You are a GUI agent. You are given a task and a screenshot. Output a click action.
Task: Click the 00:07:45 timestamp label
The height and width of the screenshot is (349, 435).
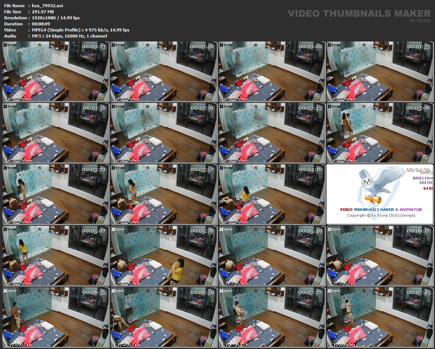point(419,292)
